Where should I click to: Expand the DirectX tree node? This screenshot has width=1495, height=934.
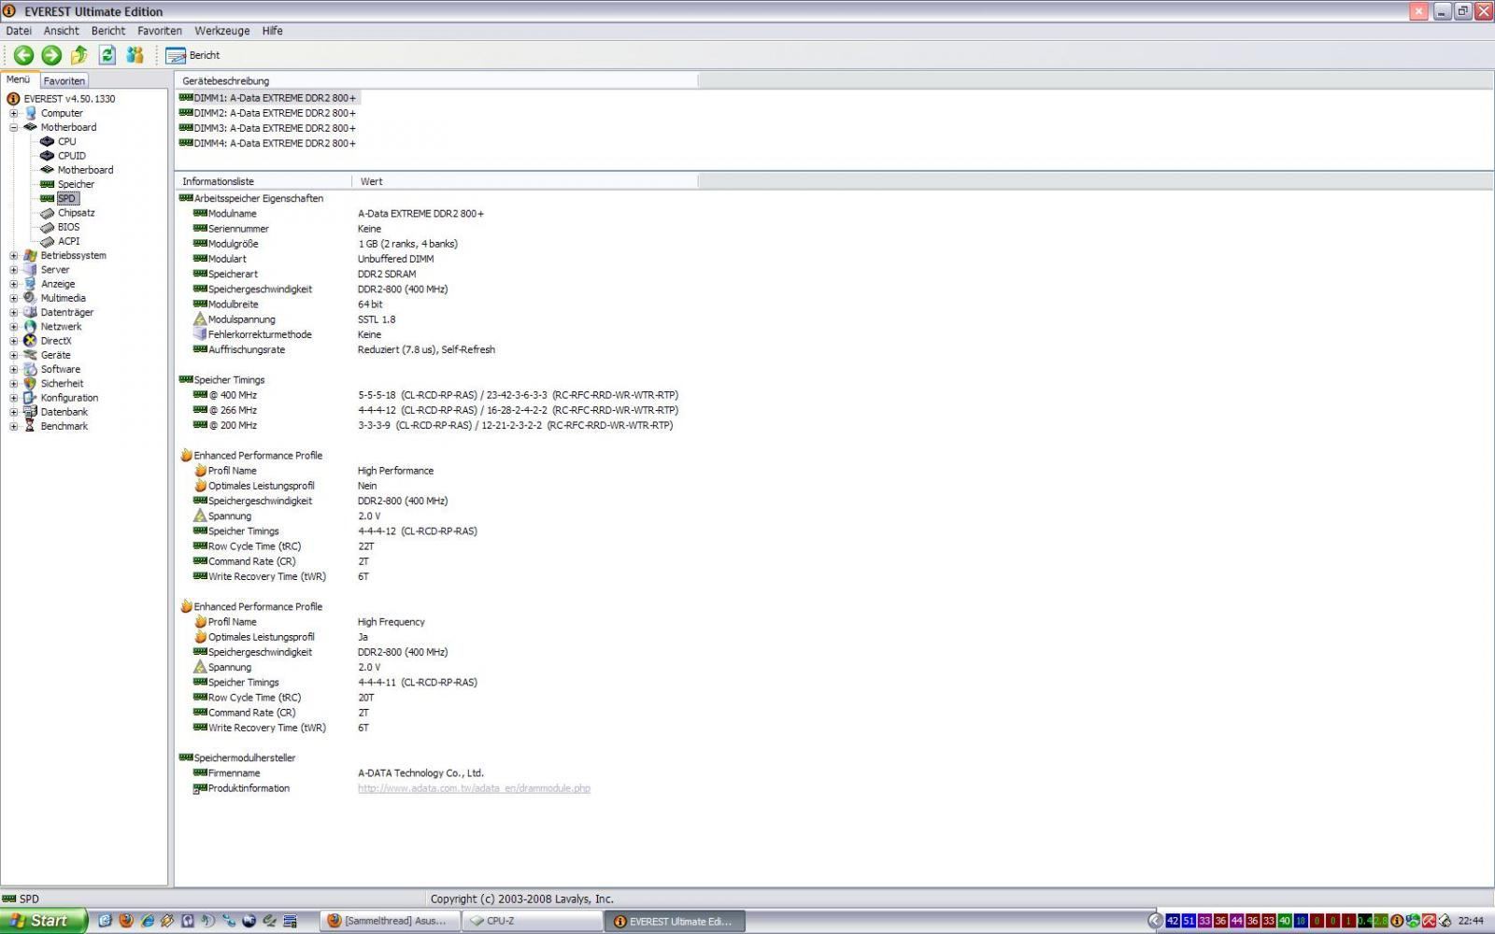(x=14, y=341)
